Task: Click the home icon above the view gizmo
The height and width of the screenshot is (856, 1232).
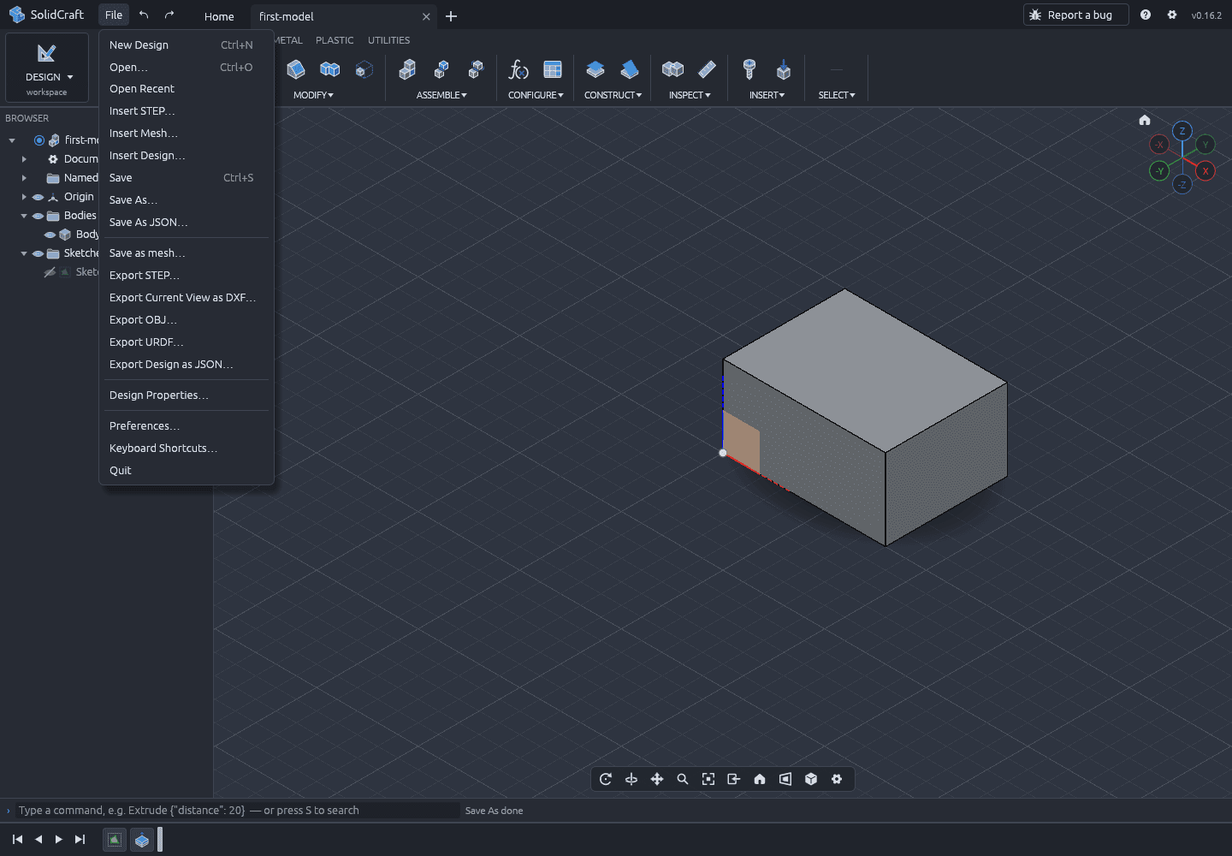Action: pyautogui.click(x=1145, y=120)
